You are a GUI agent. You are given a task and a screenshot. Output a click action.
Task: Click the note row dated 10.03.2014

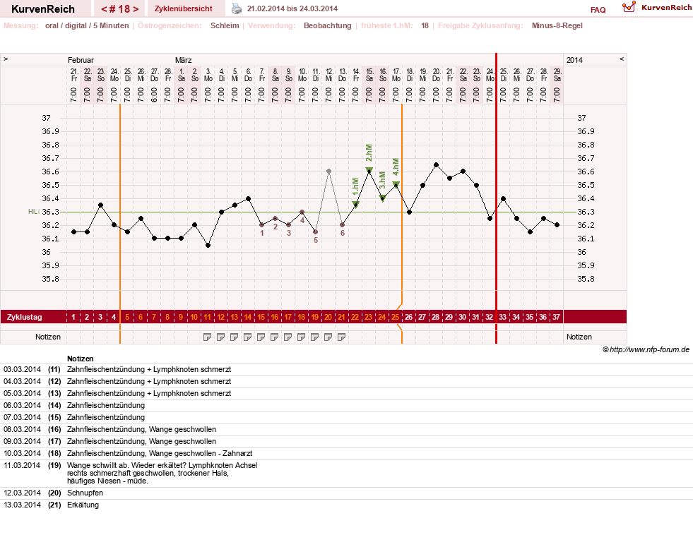coord(346,453)
